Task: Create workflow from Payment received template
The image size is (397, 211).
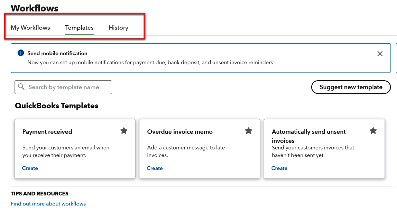Action: pyautogui.click(x=30, y=168)
